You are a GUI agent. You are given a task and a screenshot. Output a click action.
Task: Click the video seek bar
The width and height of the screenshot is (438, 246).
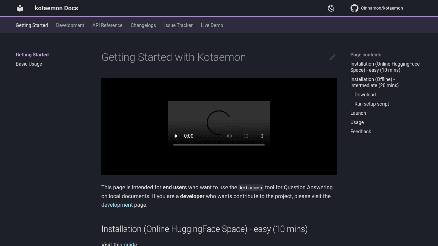[x=219, y=145]
